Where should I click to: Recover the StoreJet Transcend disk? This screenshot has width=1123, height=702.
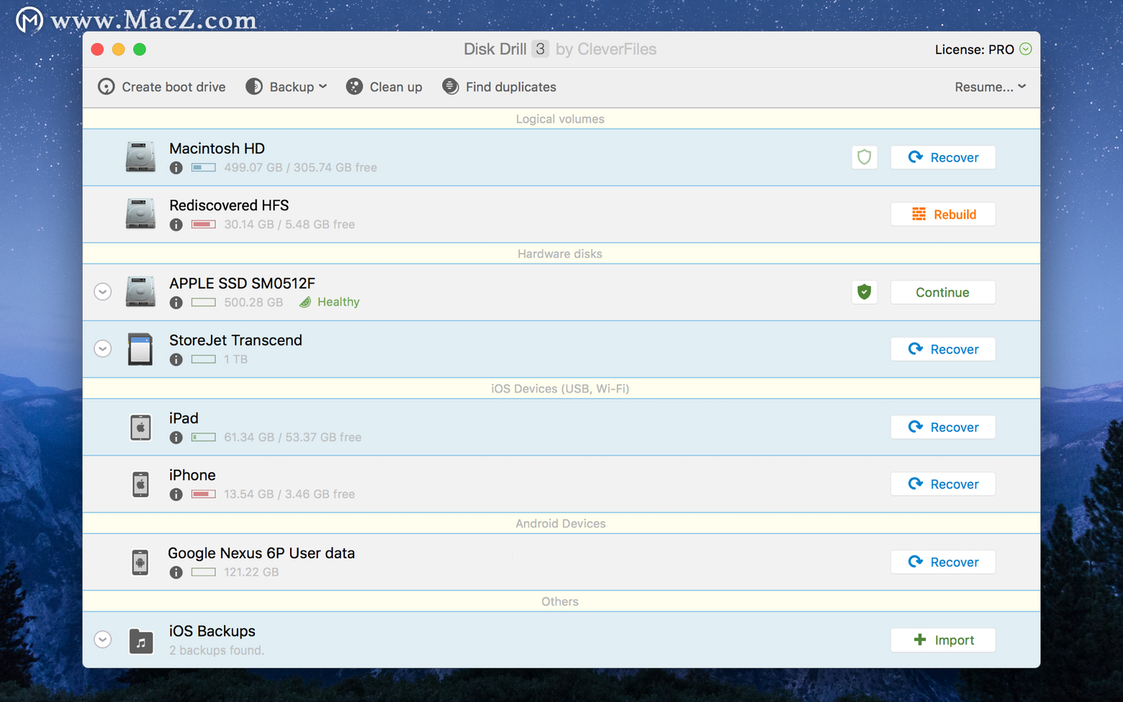(943, 349)
